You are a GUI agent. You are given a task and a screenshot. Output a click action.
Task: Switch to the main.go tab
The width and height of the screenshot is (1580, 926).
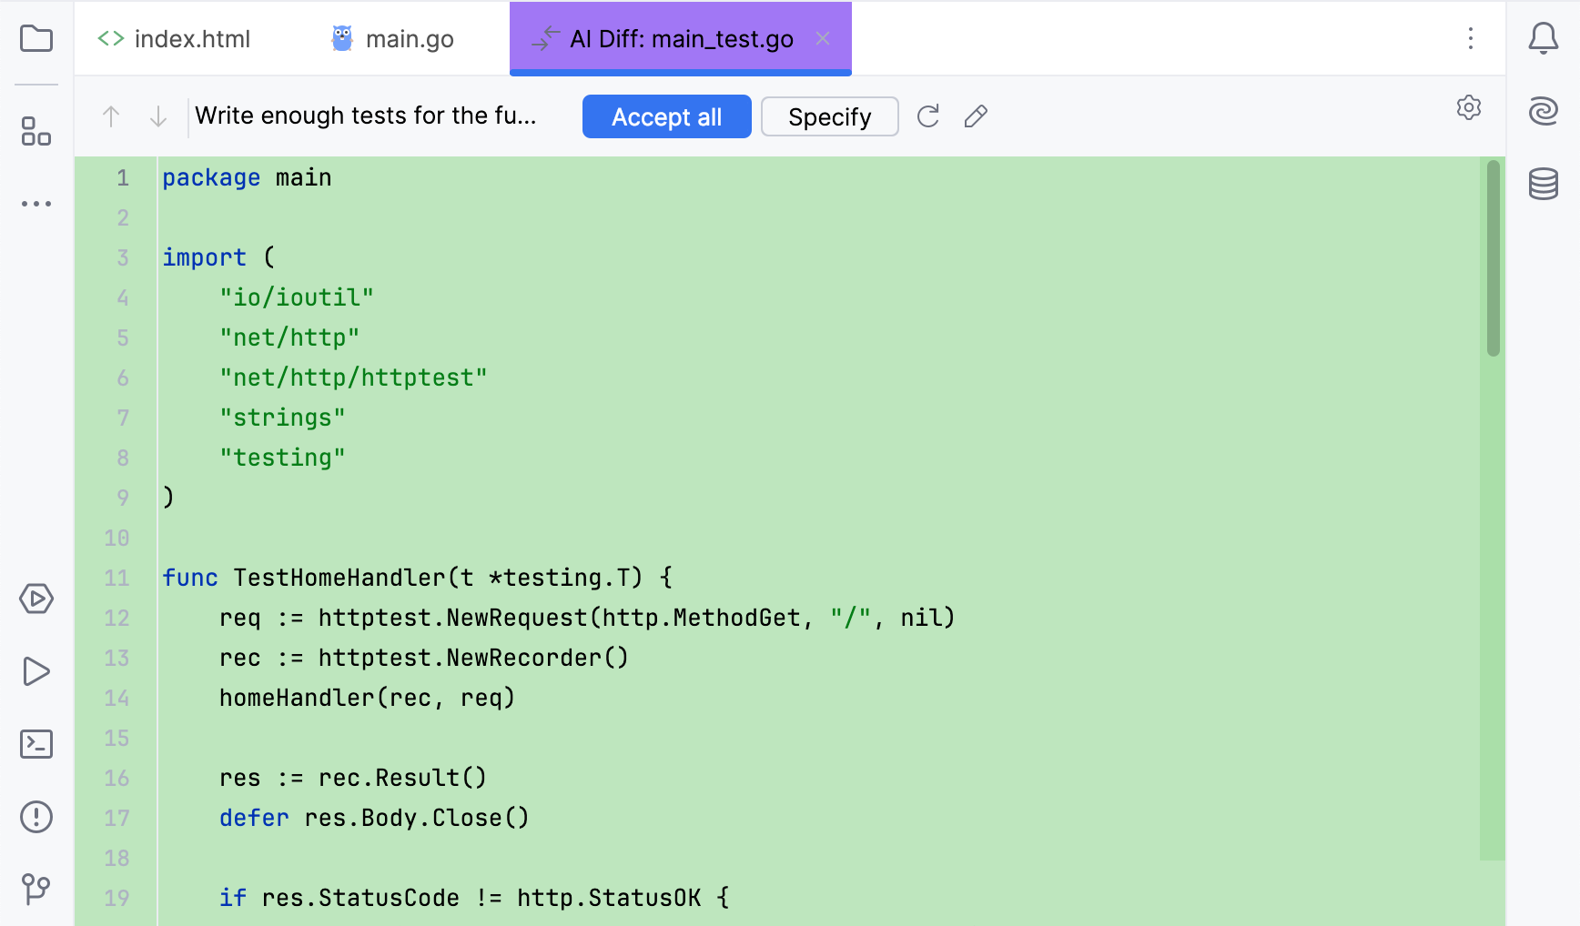click(390, 39)
